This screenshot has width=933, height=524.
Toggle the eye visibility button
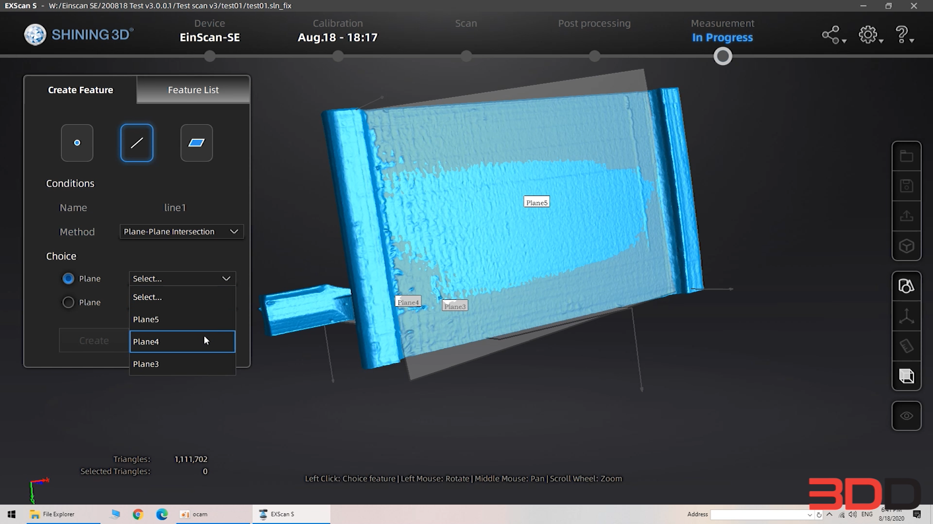pyautogui.click(x=906, y=416)
